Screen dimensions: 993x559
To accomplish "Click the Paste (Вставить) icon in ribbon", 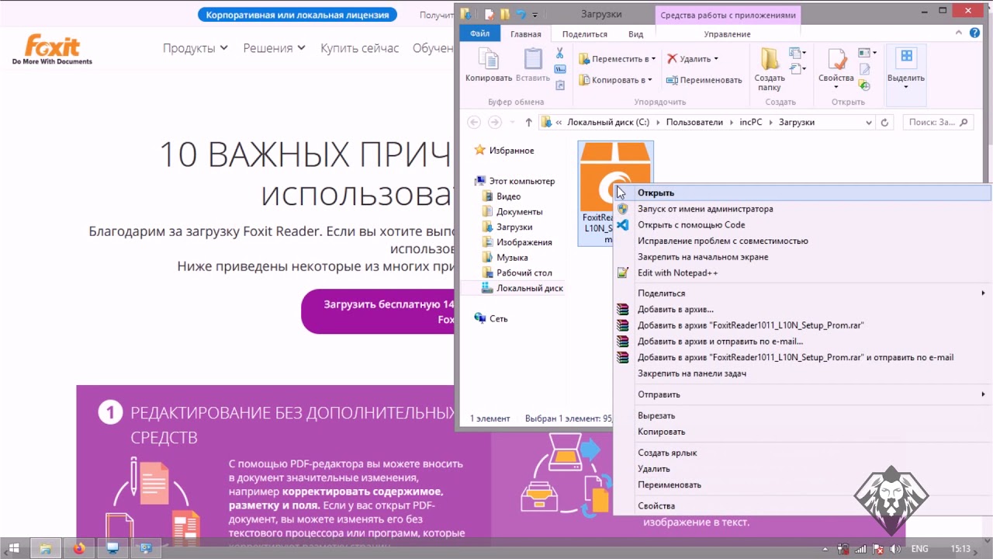I will (533, 60).
